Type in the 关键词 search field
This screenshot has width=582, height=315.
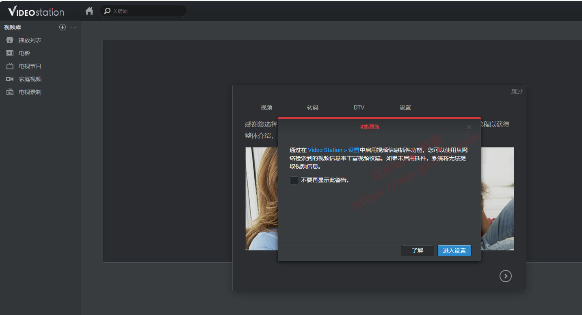pyautogui.click(x=146, y=11)
